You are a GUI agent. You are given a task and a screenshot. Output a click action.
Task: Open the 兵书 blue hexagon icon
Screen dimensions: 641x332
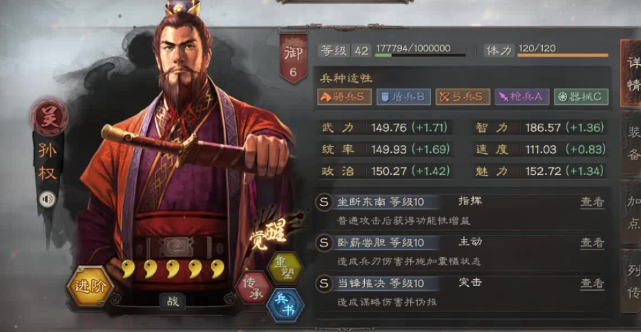pyautogui.click(x=286, y=305)
